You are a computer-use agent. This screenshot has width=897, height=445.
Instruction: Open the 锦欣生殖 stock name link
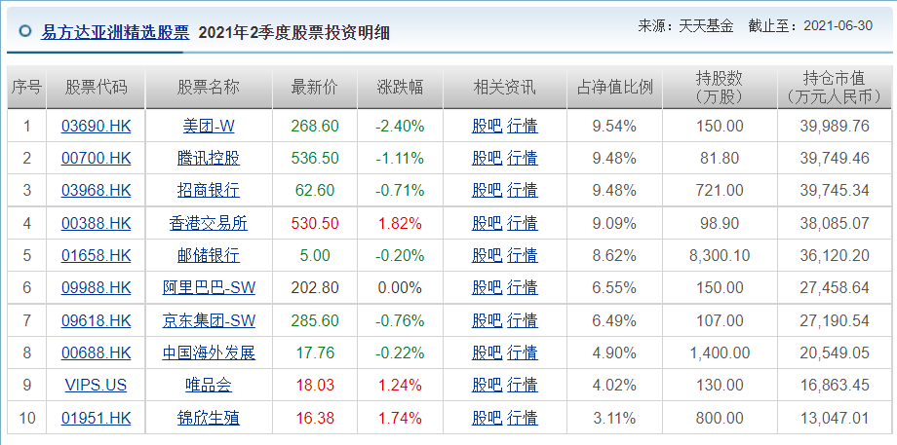pos(209,418)
